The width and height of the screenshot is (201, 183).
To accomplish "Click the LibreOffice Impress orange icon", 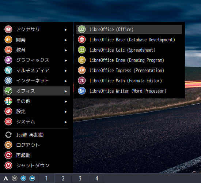I will click(x=82, y=70).
